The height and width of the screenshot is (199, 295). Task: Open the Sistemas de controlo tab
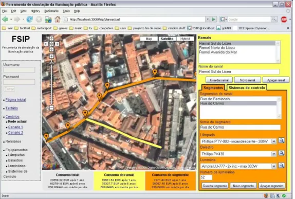(x=247, y=87)
